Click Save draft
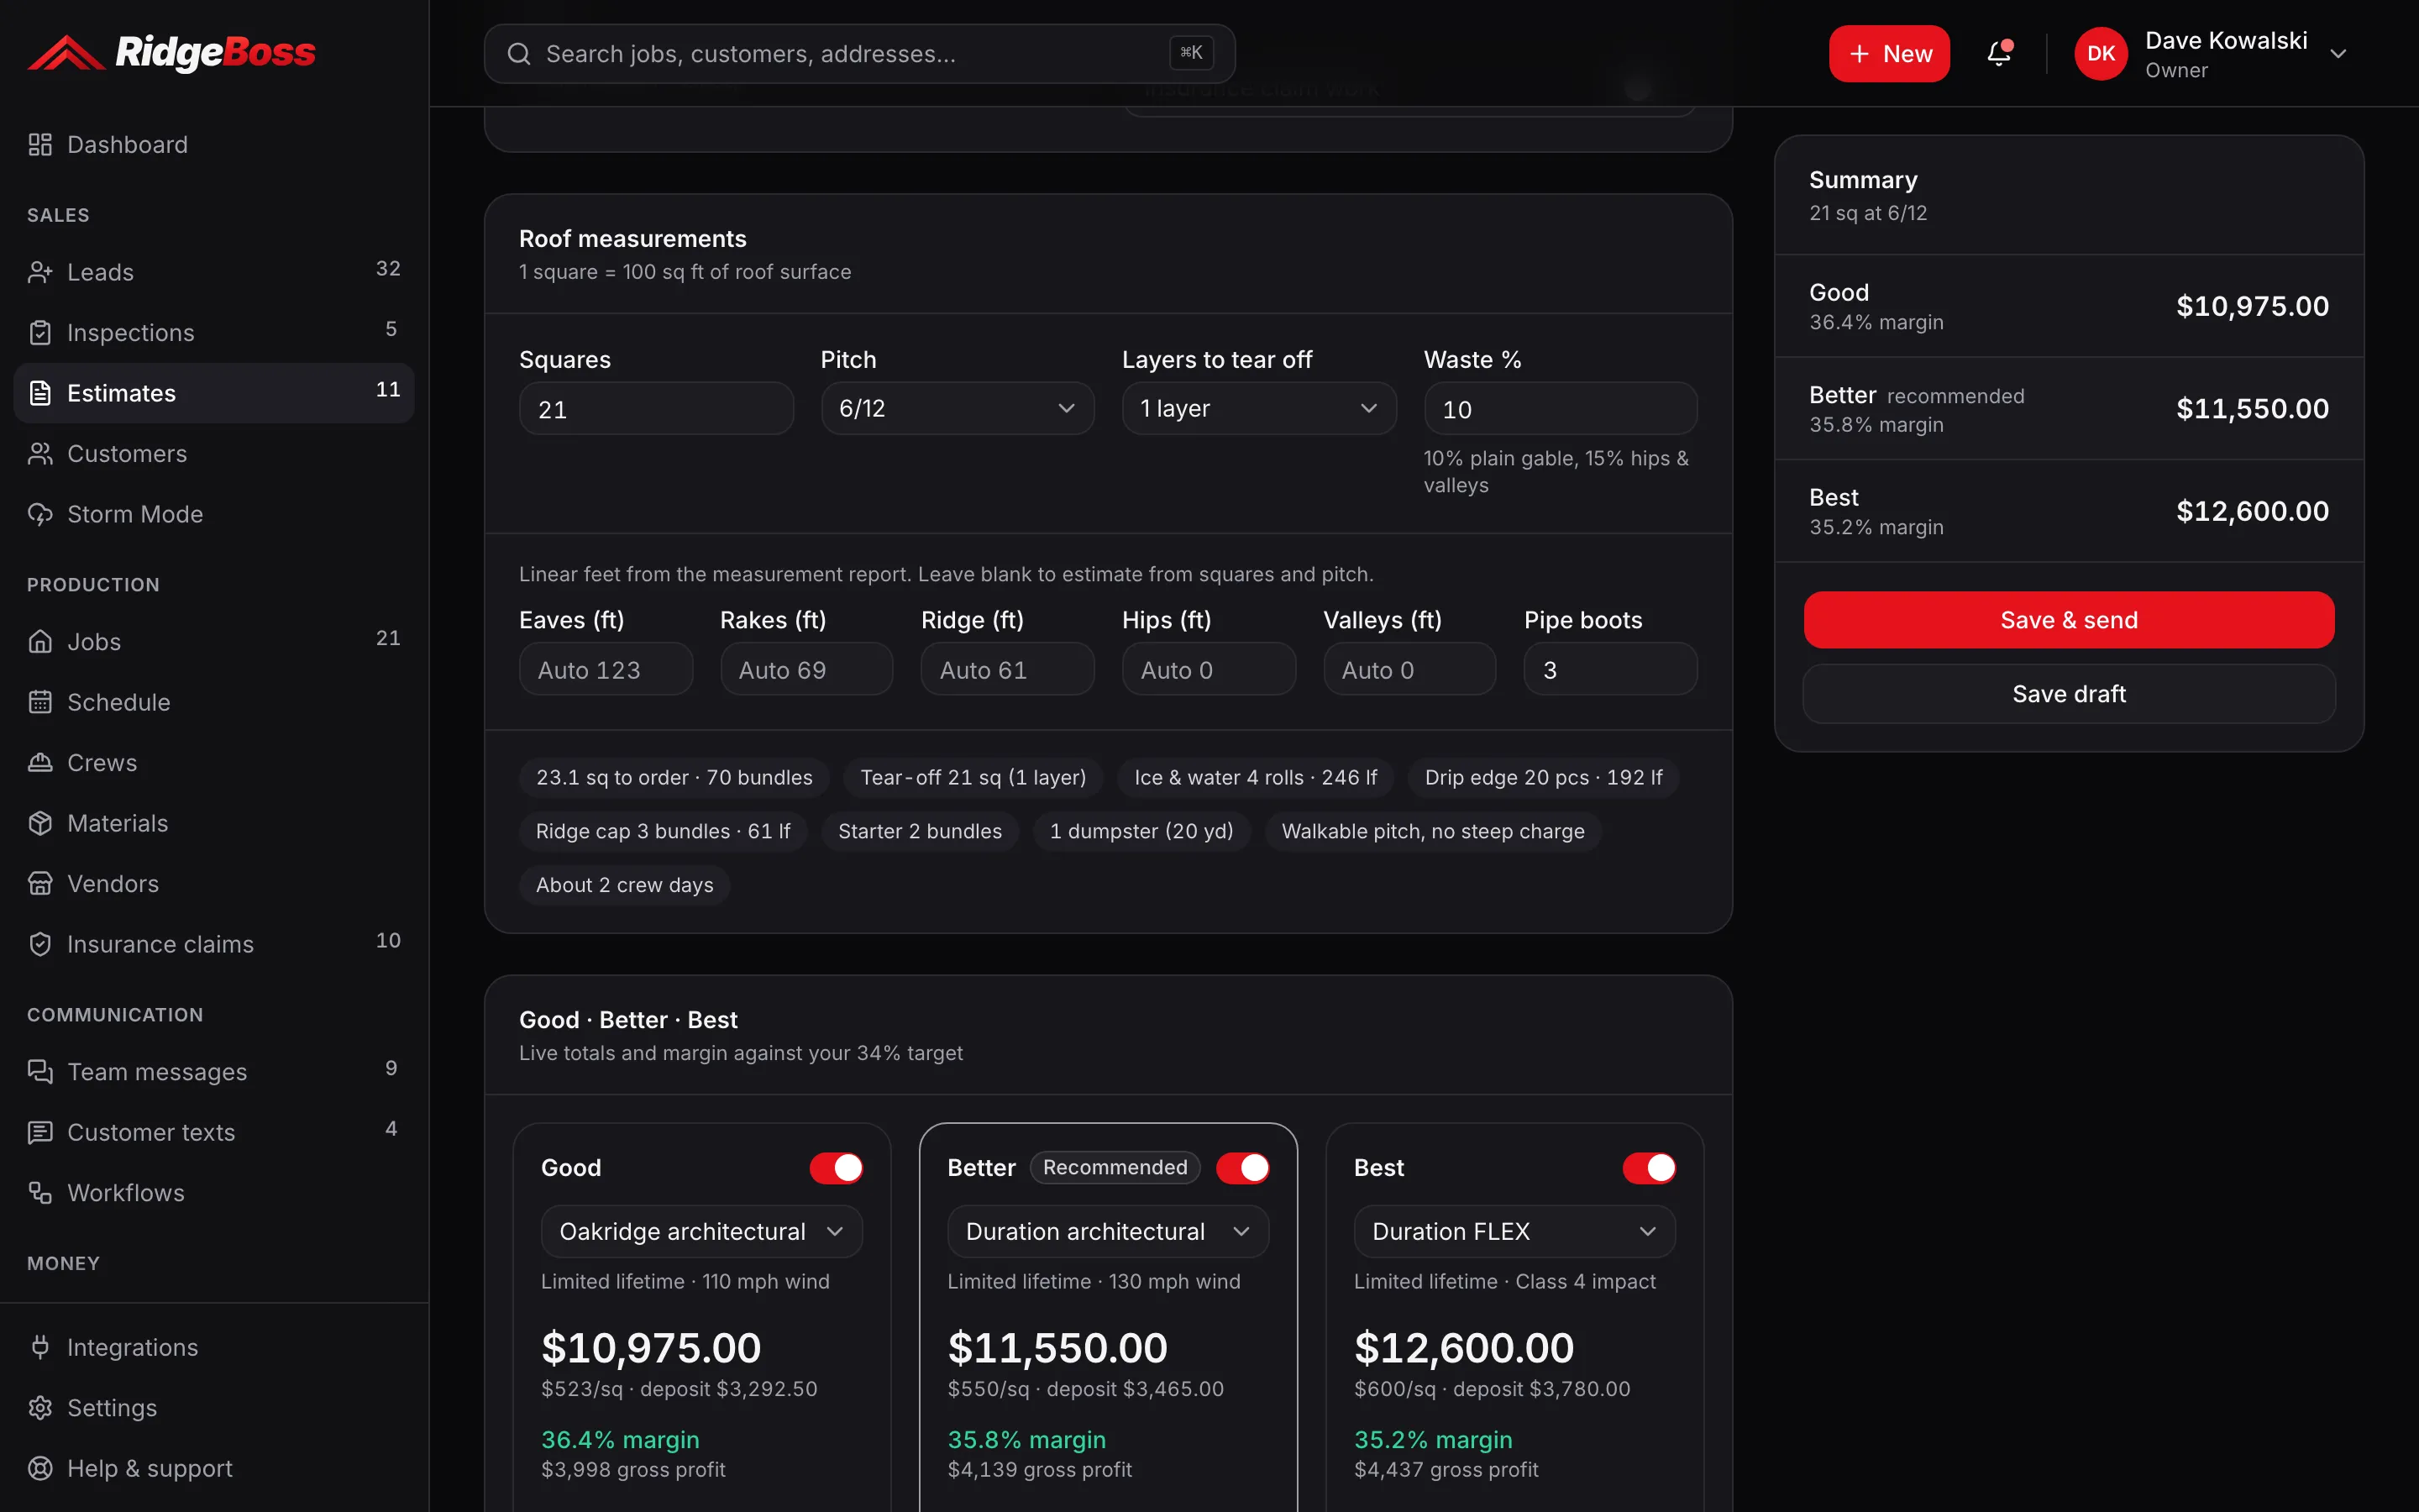 click(2069, 694)
